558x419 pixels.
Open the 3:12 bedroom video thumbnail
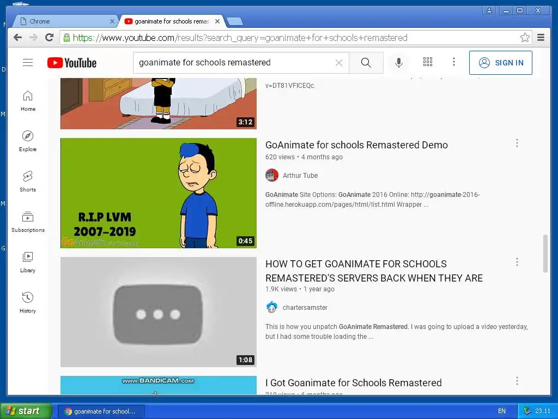coord(159,104)
